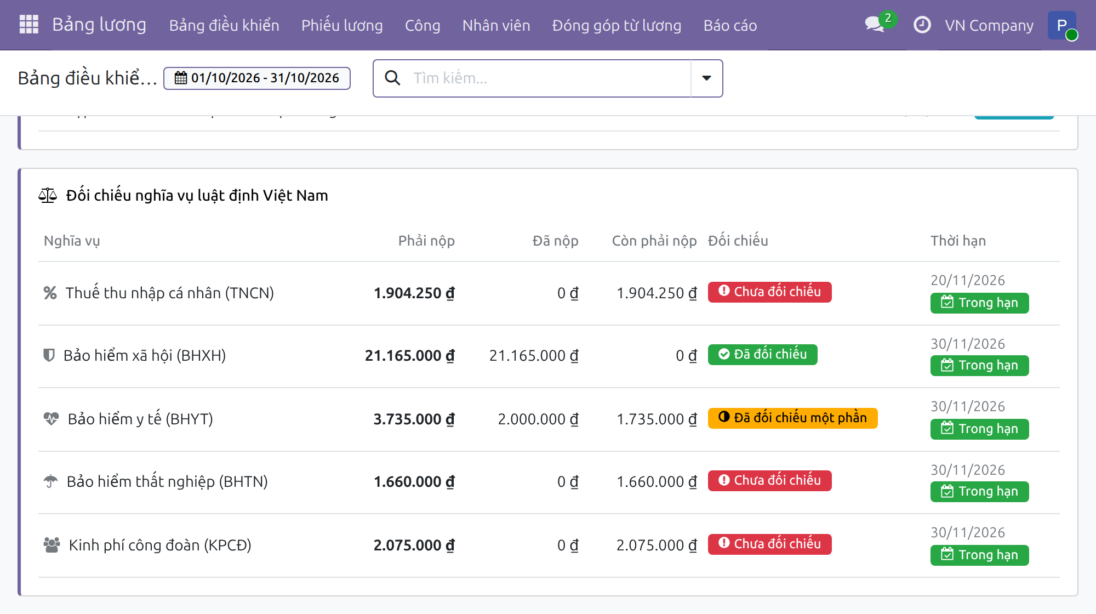
Task: Open the Phiếu lương menu
Action: click(342, 25)
